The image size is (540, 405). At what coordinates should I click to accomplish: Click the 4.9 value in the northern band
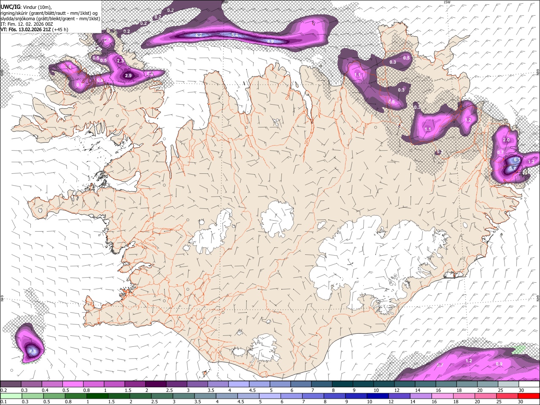pos(271,41)
